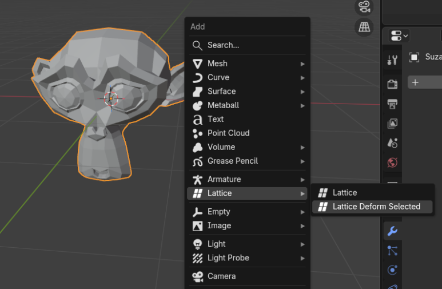The image size is (442, 289).
Task: Open the Grease Pencil submenu
Action: coord(247,161)
